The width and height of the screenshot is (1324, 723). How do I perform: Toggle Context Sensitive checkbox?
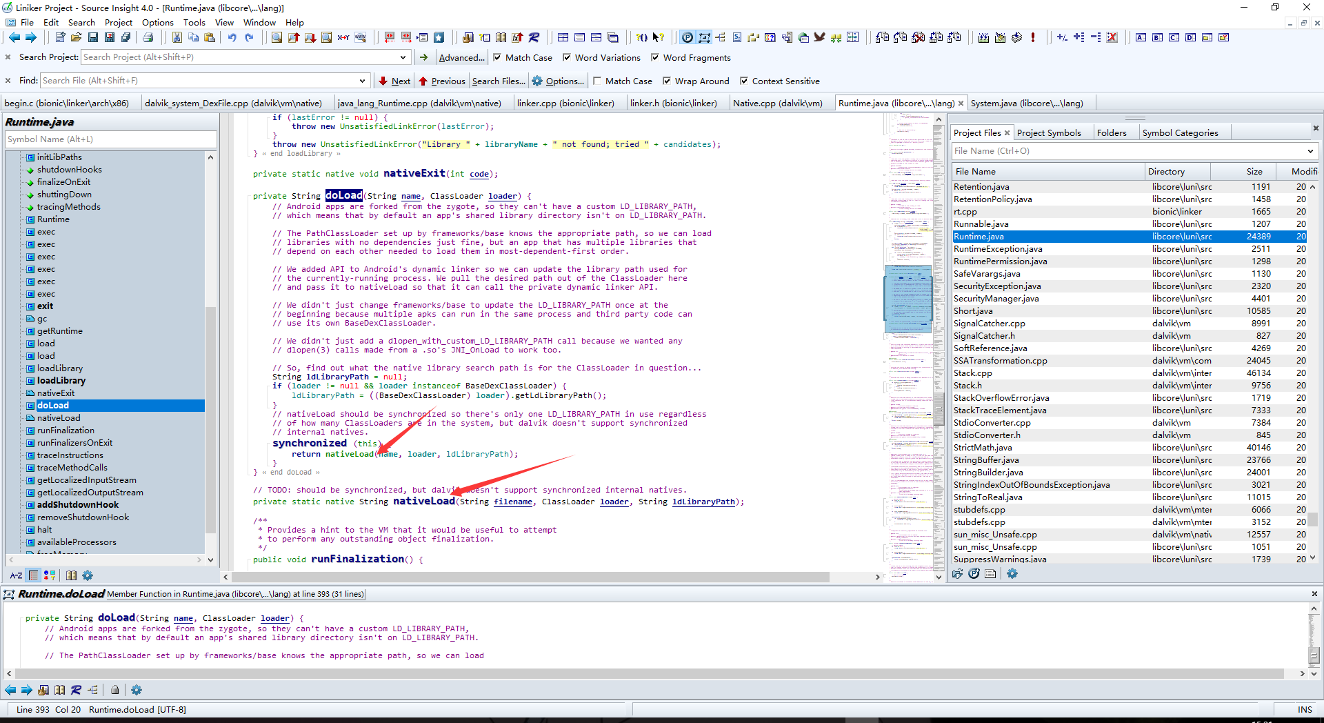(744, 81)
